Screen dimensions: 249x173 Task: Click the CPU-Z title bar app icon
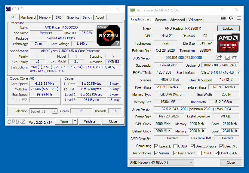point(8,9)
